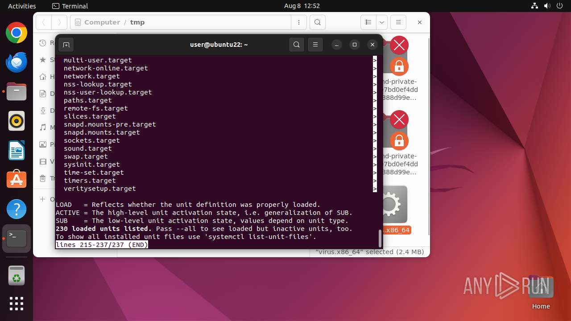Screen dimensions: 571x321
Task: Launch Google Chrome from dock
Action: point(17,33)
